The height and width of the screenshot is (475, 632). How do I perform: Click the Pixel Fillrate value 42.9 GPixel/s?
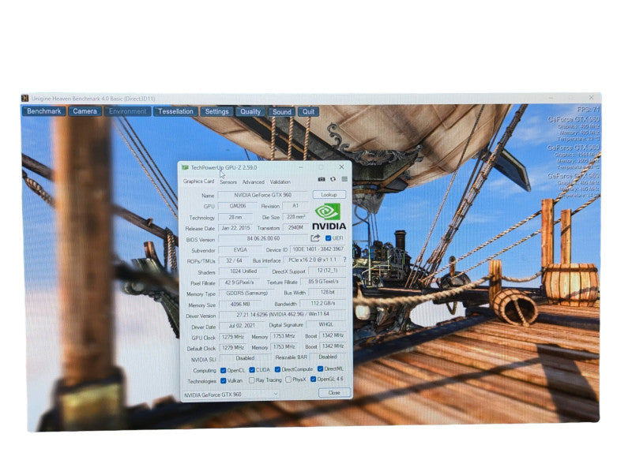pyautogui.click(x=239, y=282)
